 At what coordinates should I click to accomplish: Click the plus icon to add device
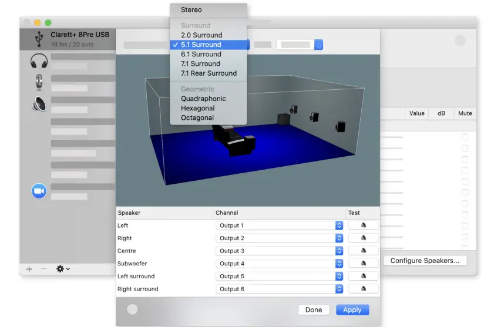pyautogui.click(x=29, y=269)
